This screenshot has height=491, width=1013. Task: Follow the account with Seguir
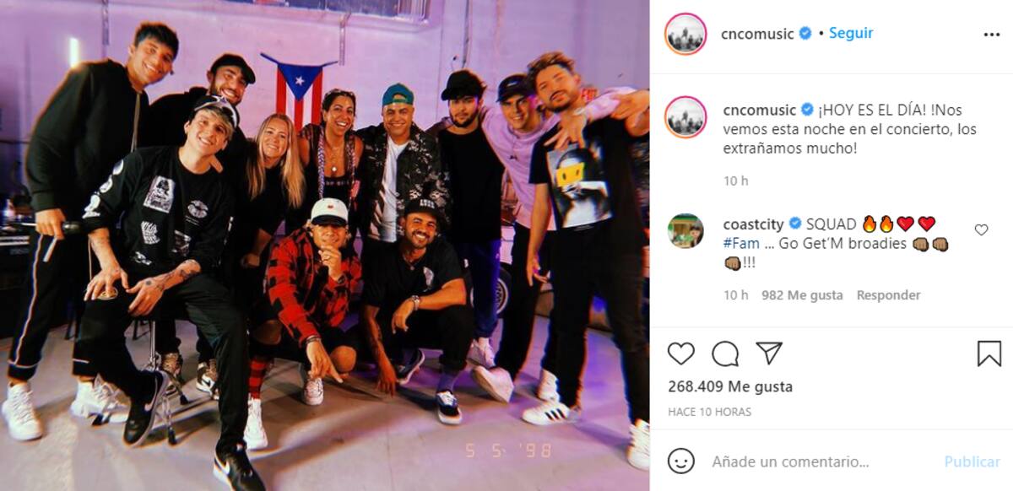(851, 33)
